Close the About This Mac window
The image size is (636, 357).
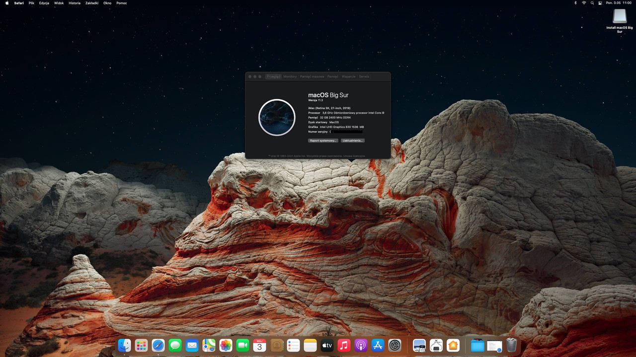[250, 76]
